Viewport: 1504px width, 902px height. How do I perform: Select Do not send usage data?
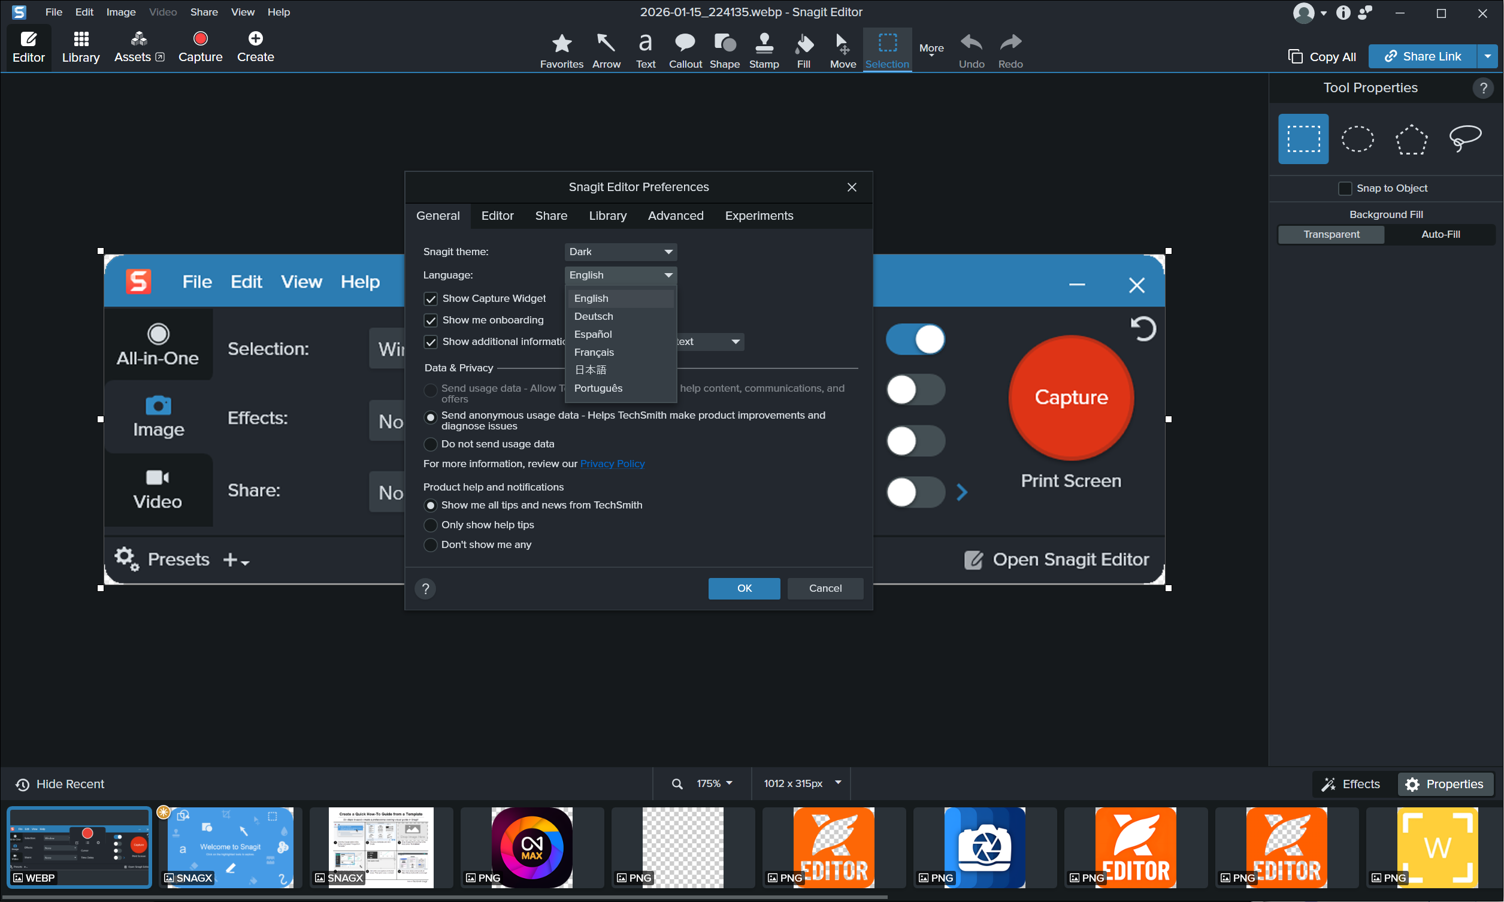click(x=431, y=444)
